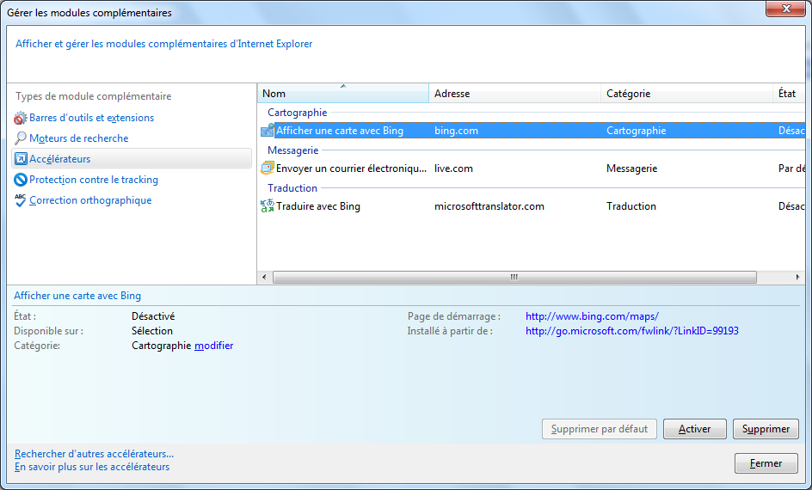Click the microsofttranslator.com address cell
The height and width of the screenshot is (490, 812).
489,206
